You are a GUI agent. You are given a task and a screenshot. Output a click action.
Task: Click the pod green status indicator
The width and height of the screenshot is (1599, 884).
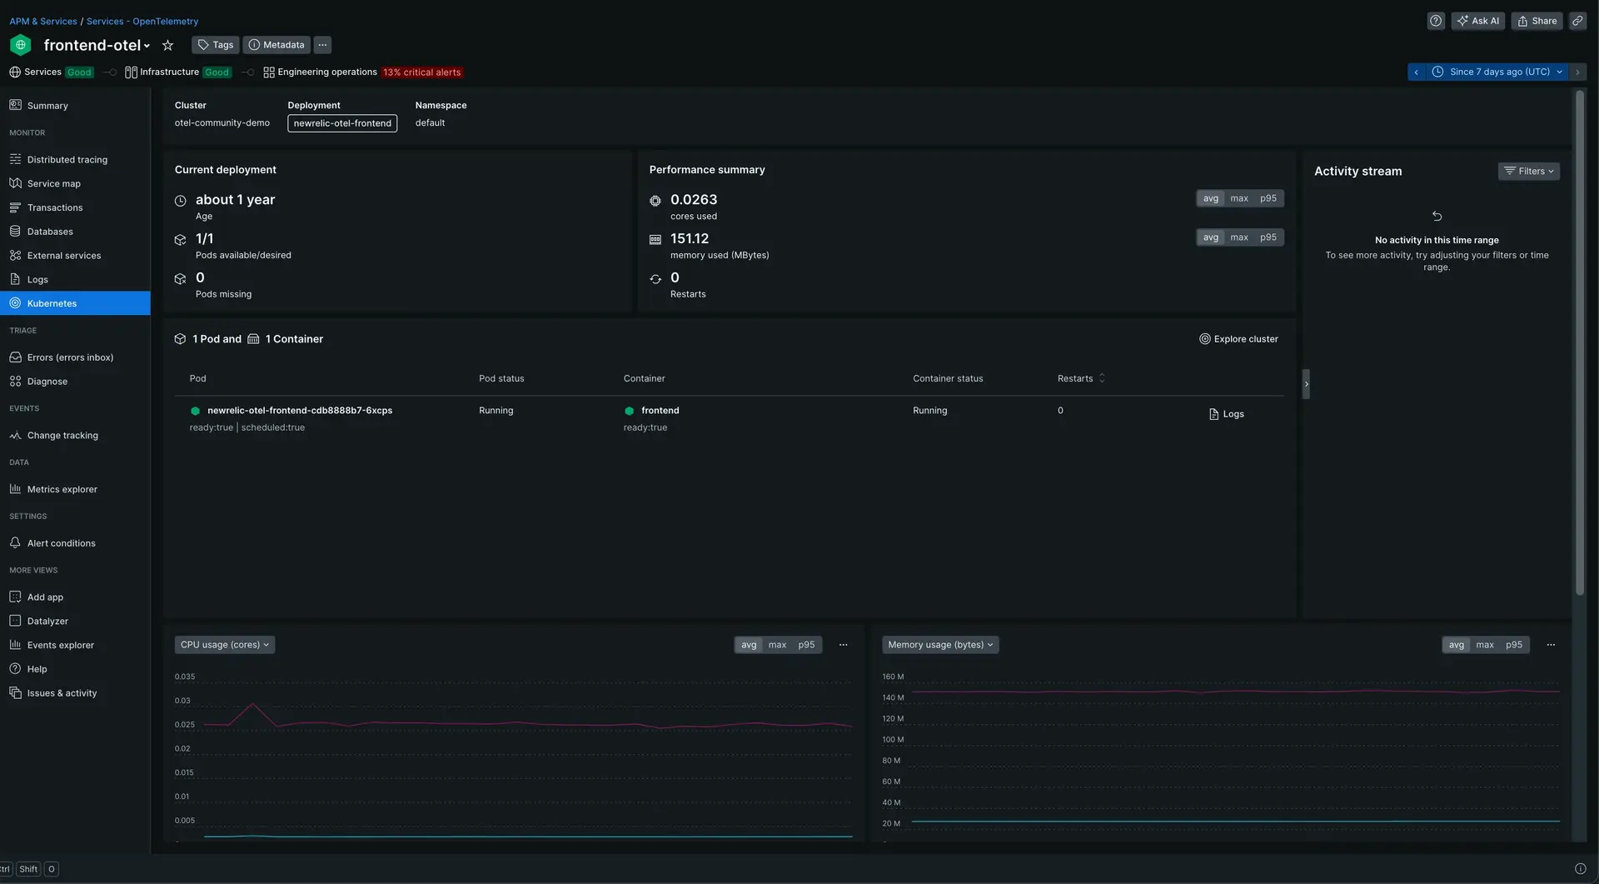(x=195, y=411)
